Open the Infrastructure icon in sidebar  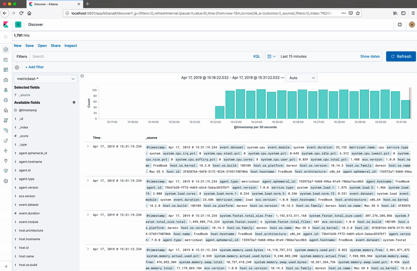pyautogui.click(x=6, y=110)
